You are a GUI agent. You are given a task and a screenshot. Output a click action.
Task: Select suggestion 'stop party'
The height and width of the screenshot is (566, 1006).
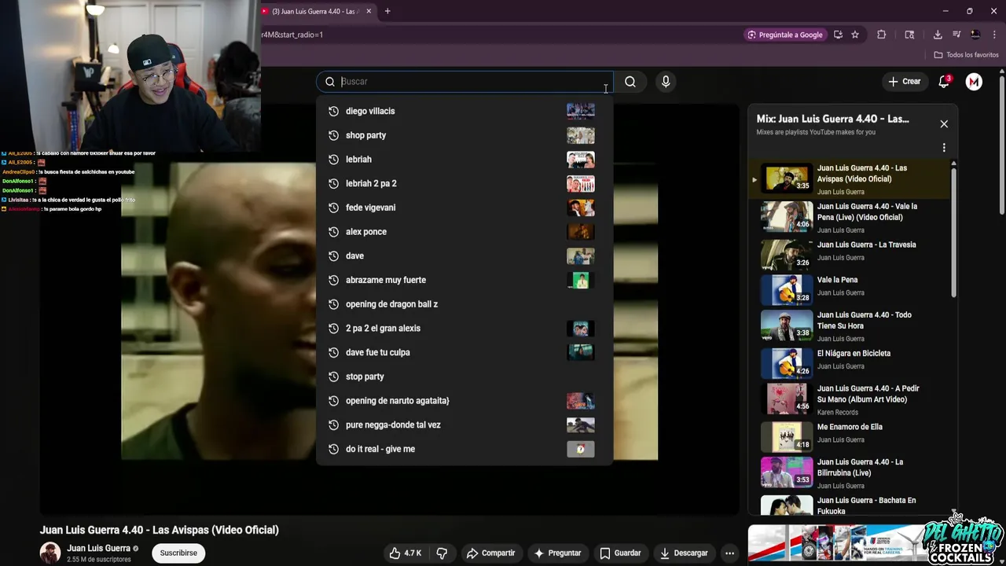coord(464,377)
